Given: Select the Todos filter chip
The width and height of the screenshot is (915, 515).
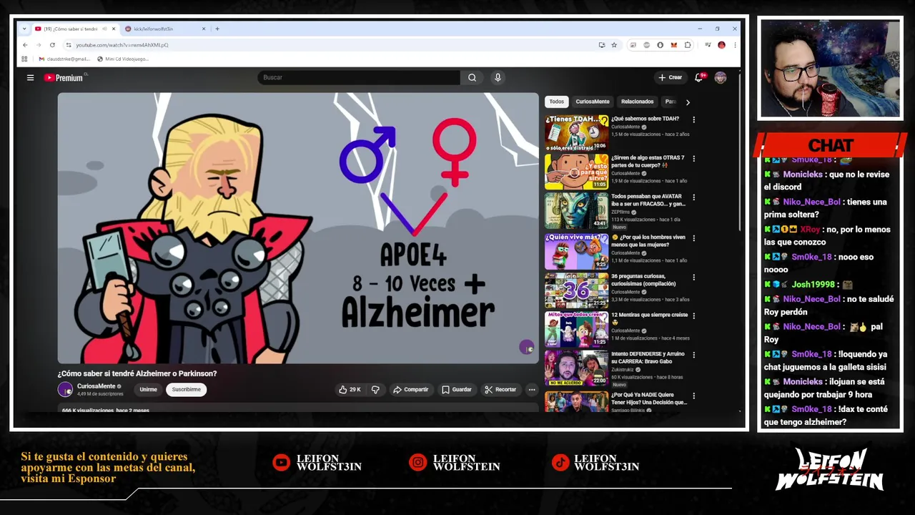Looking at the screenshot, I should coord(556,102).
